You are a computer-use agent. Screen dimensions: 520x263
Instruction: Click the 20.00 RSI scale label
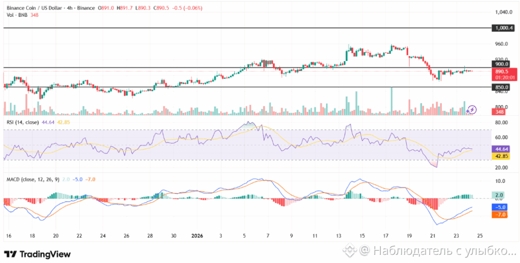coord(502,168)
